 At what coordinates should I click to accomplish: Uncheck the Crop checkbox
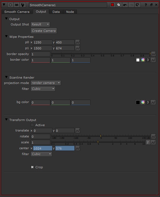coord(32,167)
